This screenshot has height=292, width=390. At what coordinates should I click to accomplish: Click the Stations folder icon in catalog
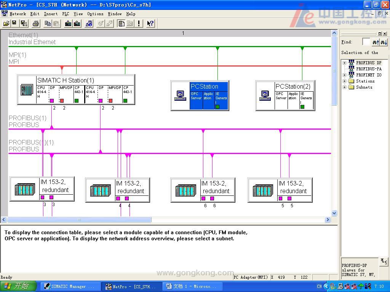click(x=352, y=81)
